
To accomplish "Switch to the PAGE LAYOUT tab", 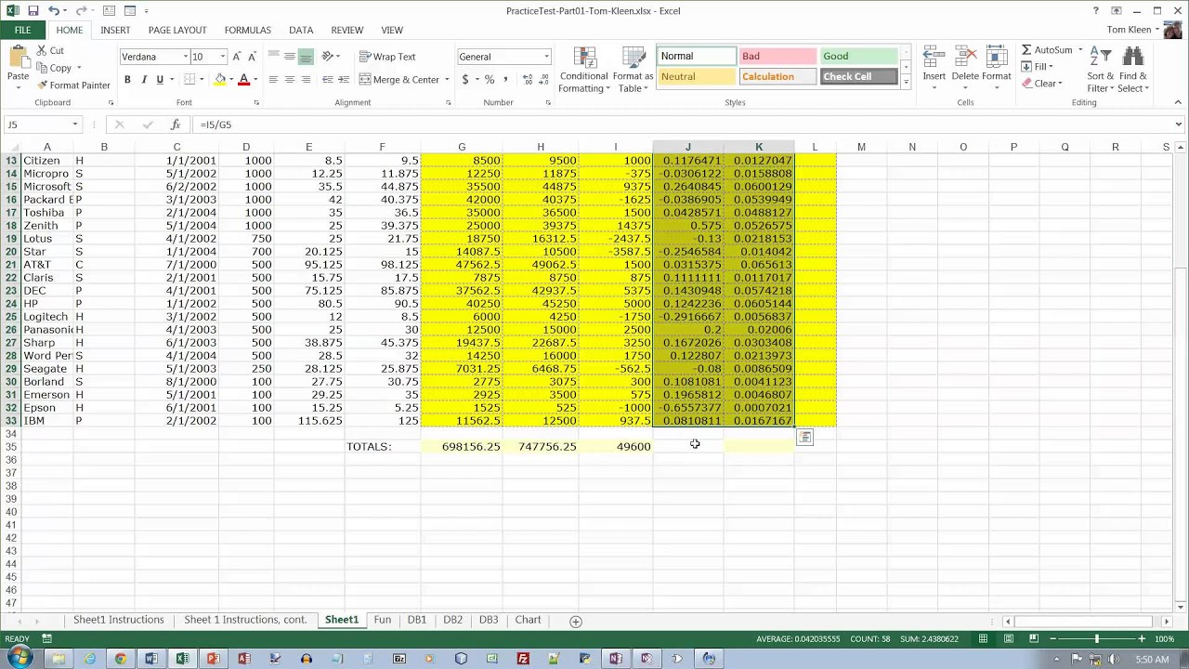I will tap(177, 31).
